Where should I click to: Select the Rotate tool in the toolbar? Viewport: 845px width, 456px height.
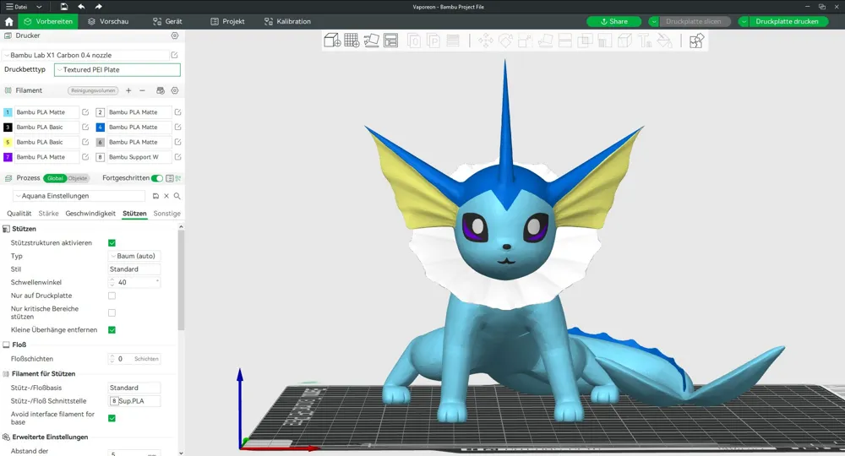tap(505, 41)
